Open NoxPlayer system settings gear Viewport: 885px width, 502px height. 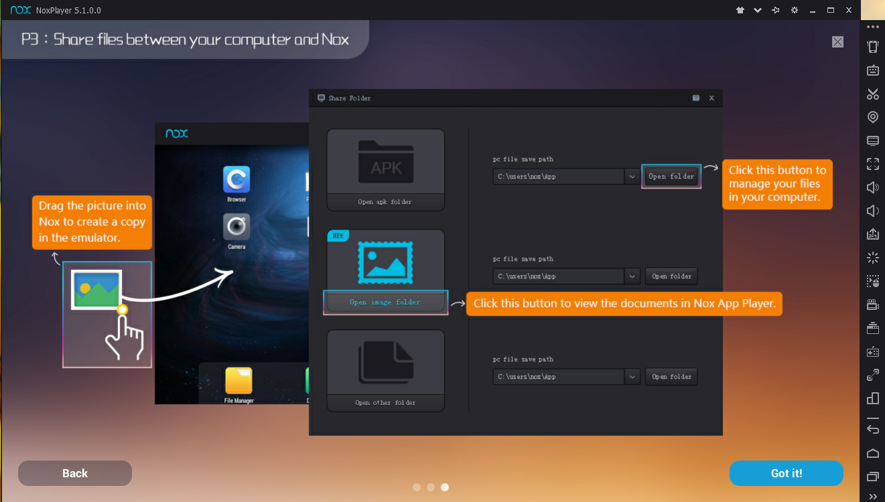pyautogui.click(x=794, y=10)
